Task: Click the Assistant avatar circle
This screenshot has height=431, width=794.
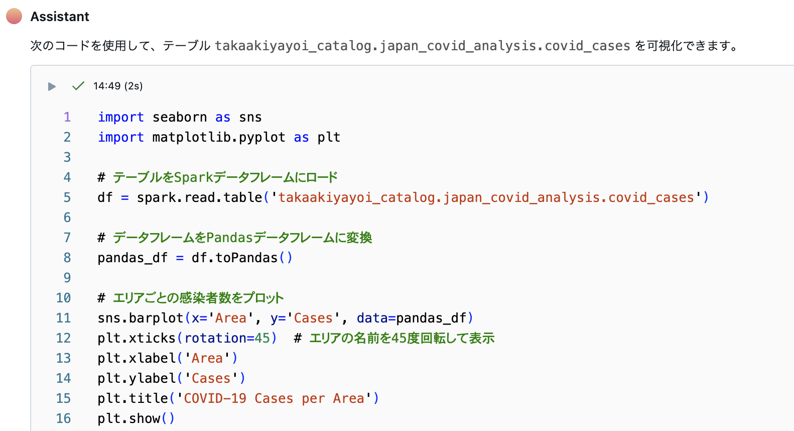Action: (x=14, y=16)
